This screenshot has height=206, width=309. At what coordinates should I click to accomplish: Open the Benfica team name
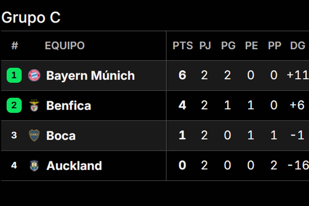pyautogui.click(x=68, y=106)
